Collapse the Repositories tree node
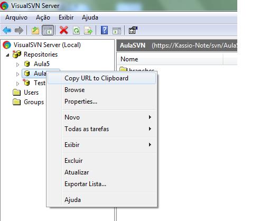260x221 pixels. click(x=7, y=56)
